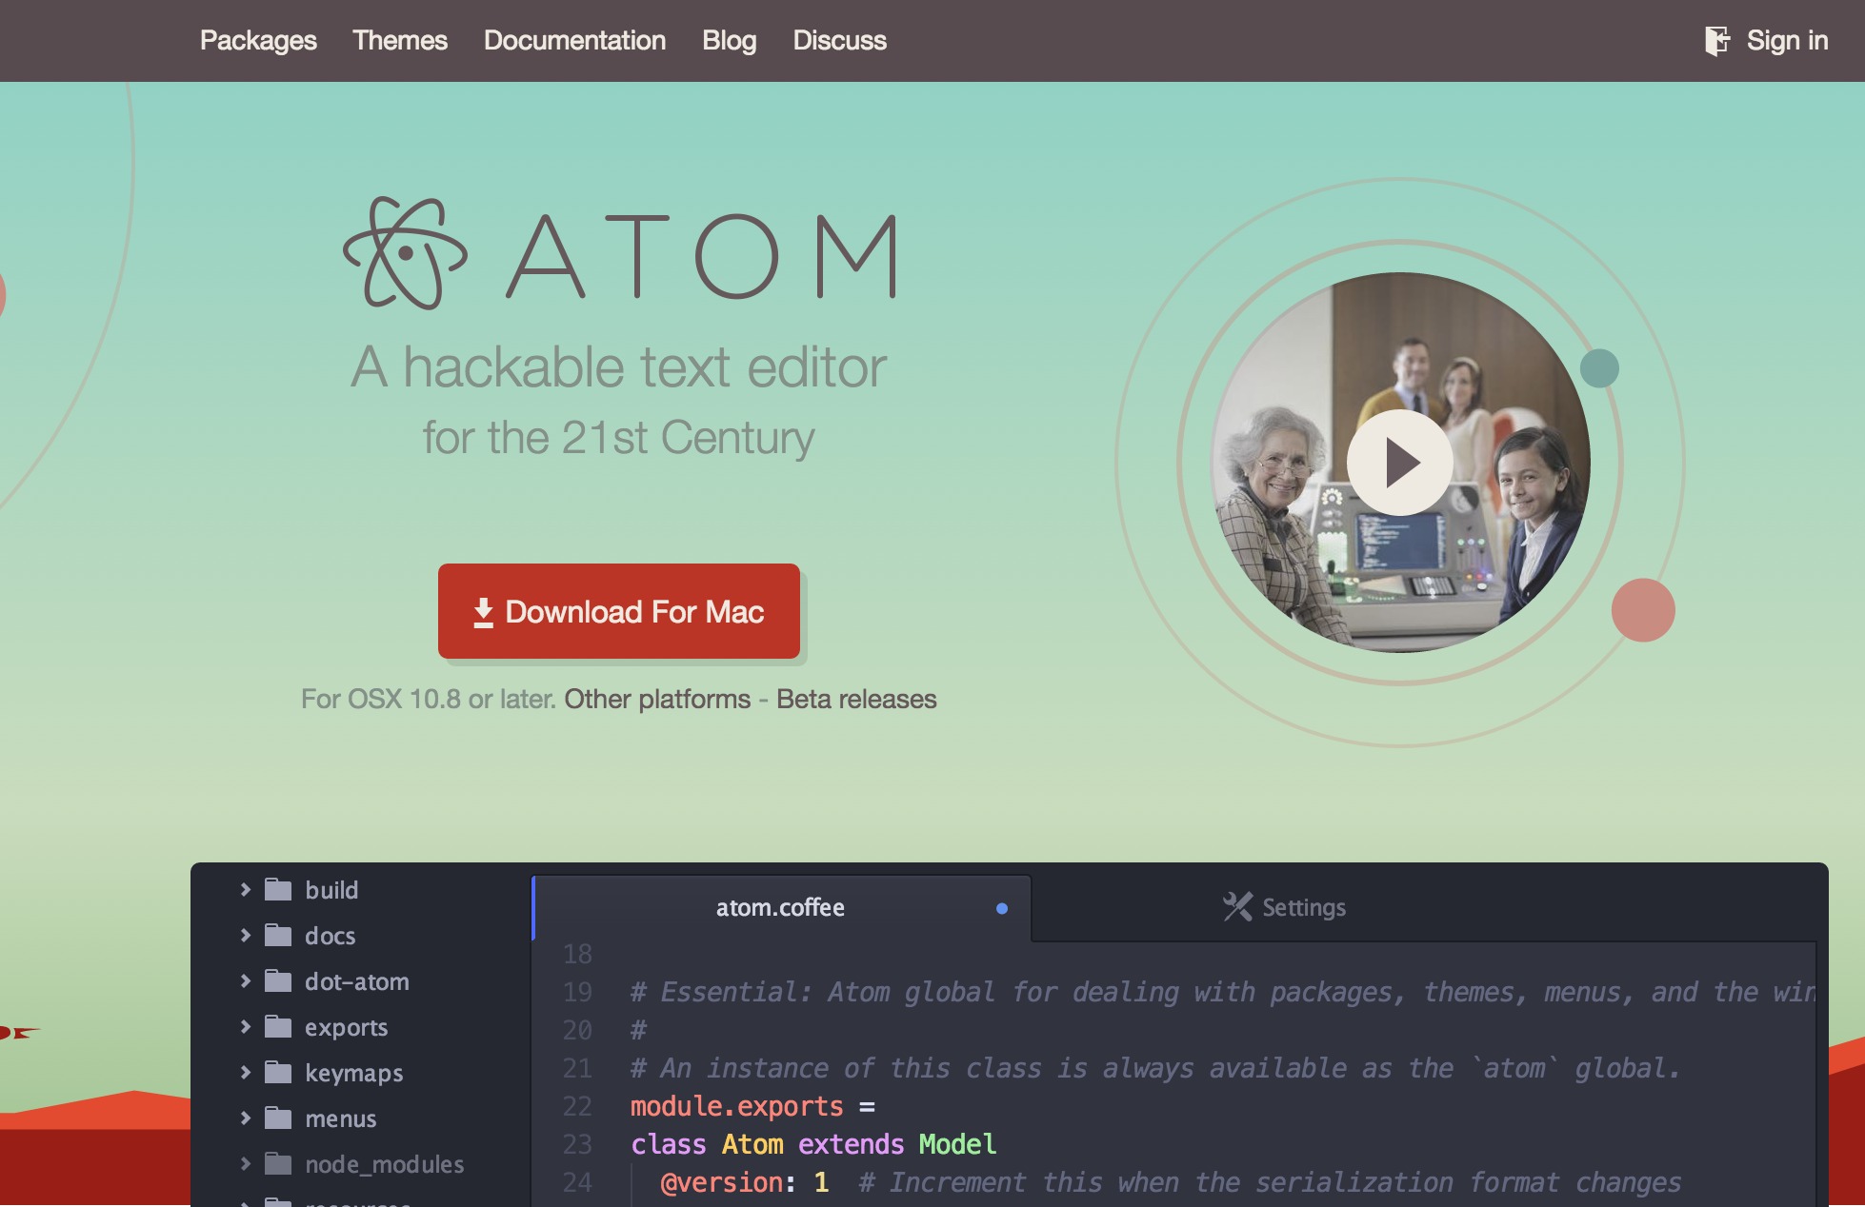Image resolution: width=1865 pixels, height=1207 pixels.
Task: Click the blue unsaved-changes dot on atom.coffee tab
Action: point(1001,907)
